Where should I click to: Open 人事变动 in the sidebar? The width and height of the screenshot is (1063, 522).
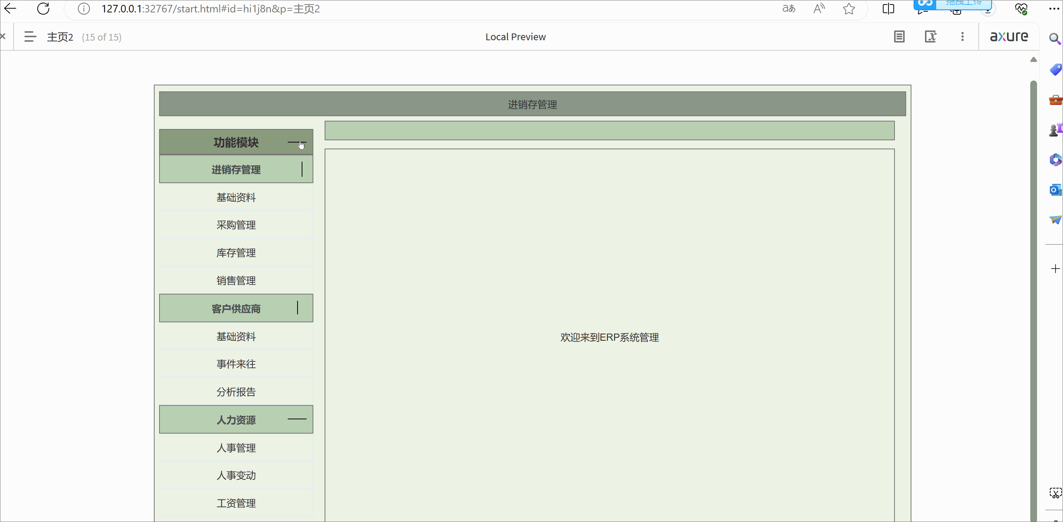pos(236,475)
